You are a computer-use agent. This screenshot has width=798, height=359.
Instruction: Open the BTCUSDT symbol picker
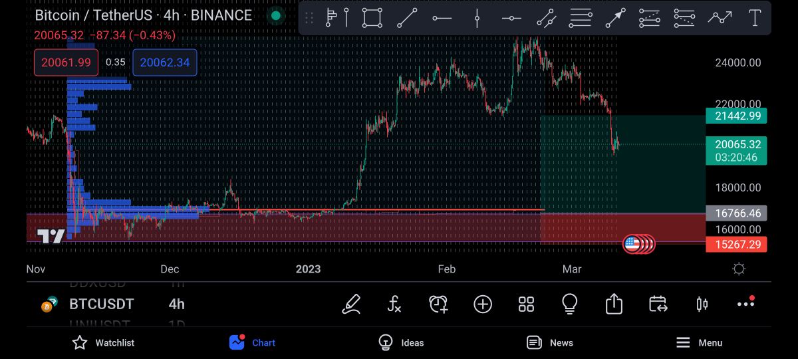[x=101, y=304]
